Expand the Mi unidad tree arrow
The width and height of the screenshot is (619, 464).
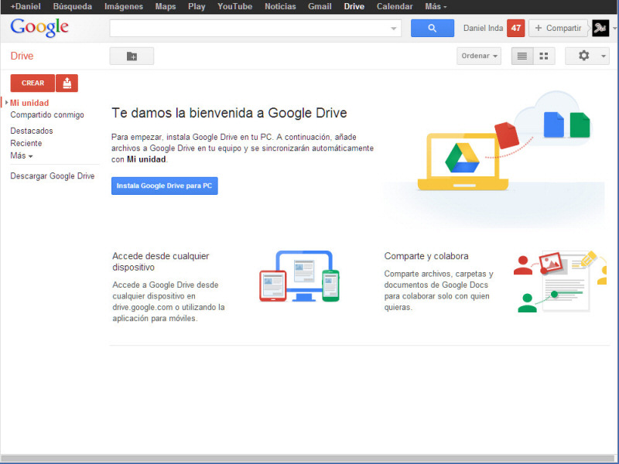[6, 103]
